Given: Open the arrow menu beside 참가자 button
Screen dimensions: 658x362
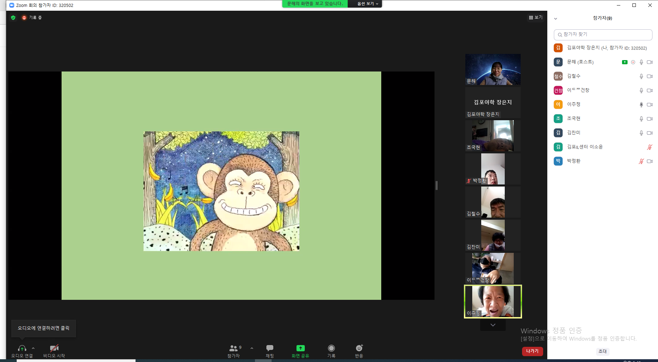Looking at the screenshot, I should [x=252, y=348].
